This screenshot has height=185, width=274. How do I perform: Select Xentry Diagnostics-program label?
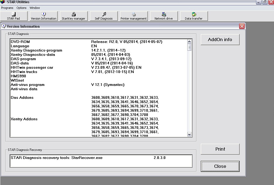tap(36, 50)
